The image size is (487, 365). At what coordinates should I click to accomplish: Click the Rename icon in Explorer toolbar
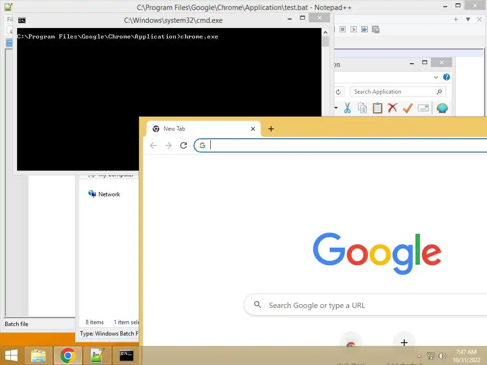coord(423,108)
